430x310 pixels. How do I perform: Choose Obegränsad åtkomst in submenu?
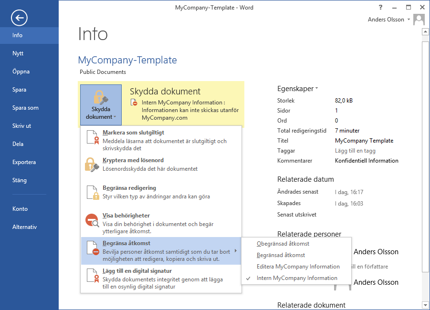pyautogui.click(x=283, y=244)
